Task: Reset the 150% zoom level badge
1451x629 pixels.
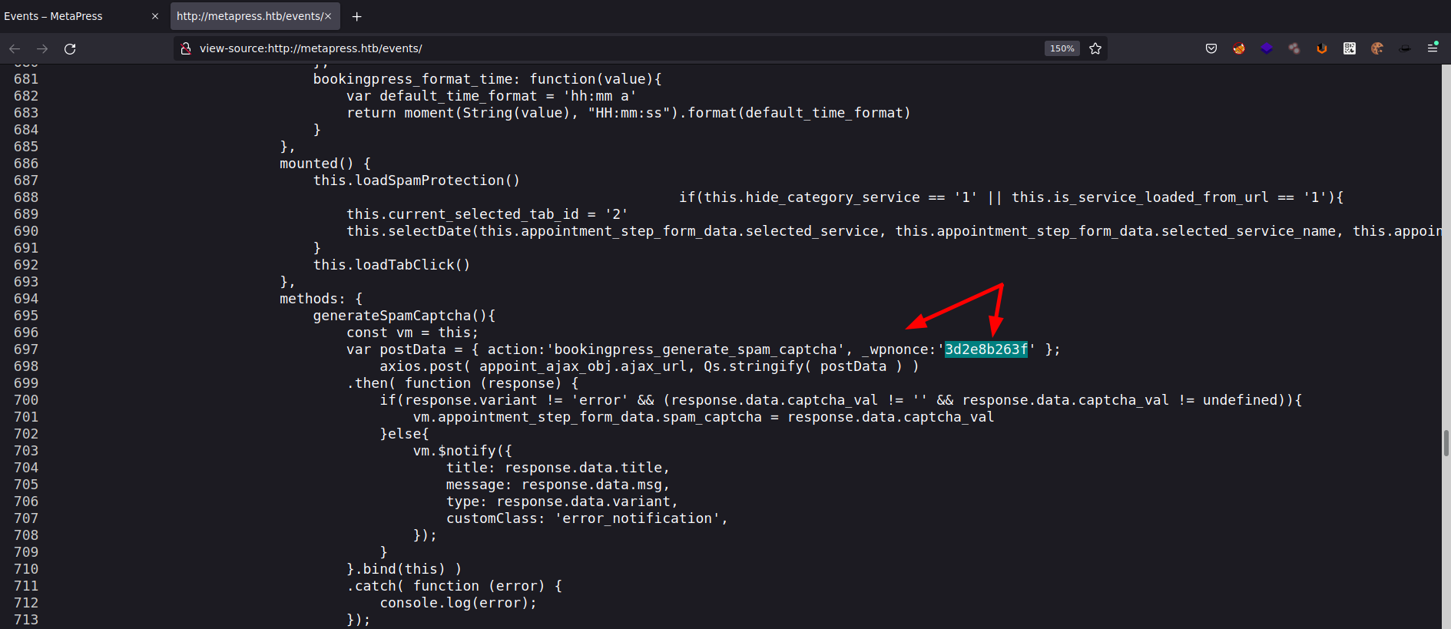Action: click(x=1062, y=48)
